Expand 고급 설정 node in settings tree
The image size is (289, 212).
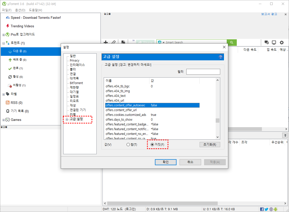click(67, 119)
